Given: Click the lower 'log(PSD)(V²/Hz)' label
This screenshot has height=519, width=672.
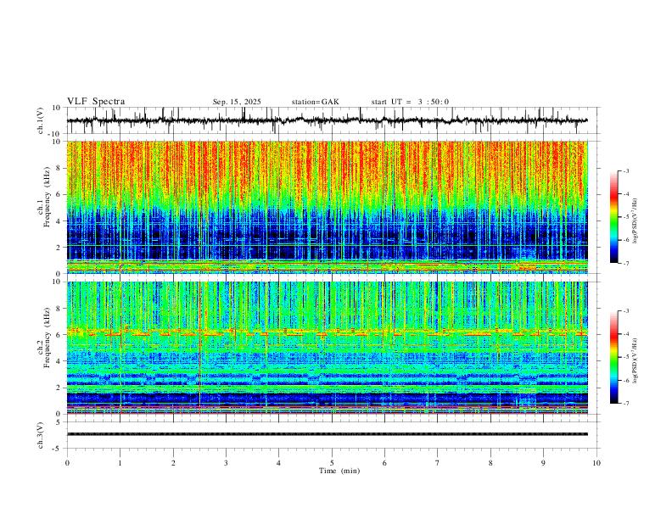Looking at the screenshot, I should [x=636, y=360].
